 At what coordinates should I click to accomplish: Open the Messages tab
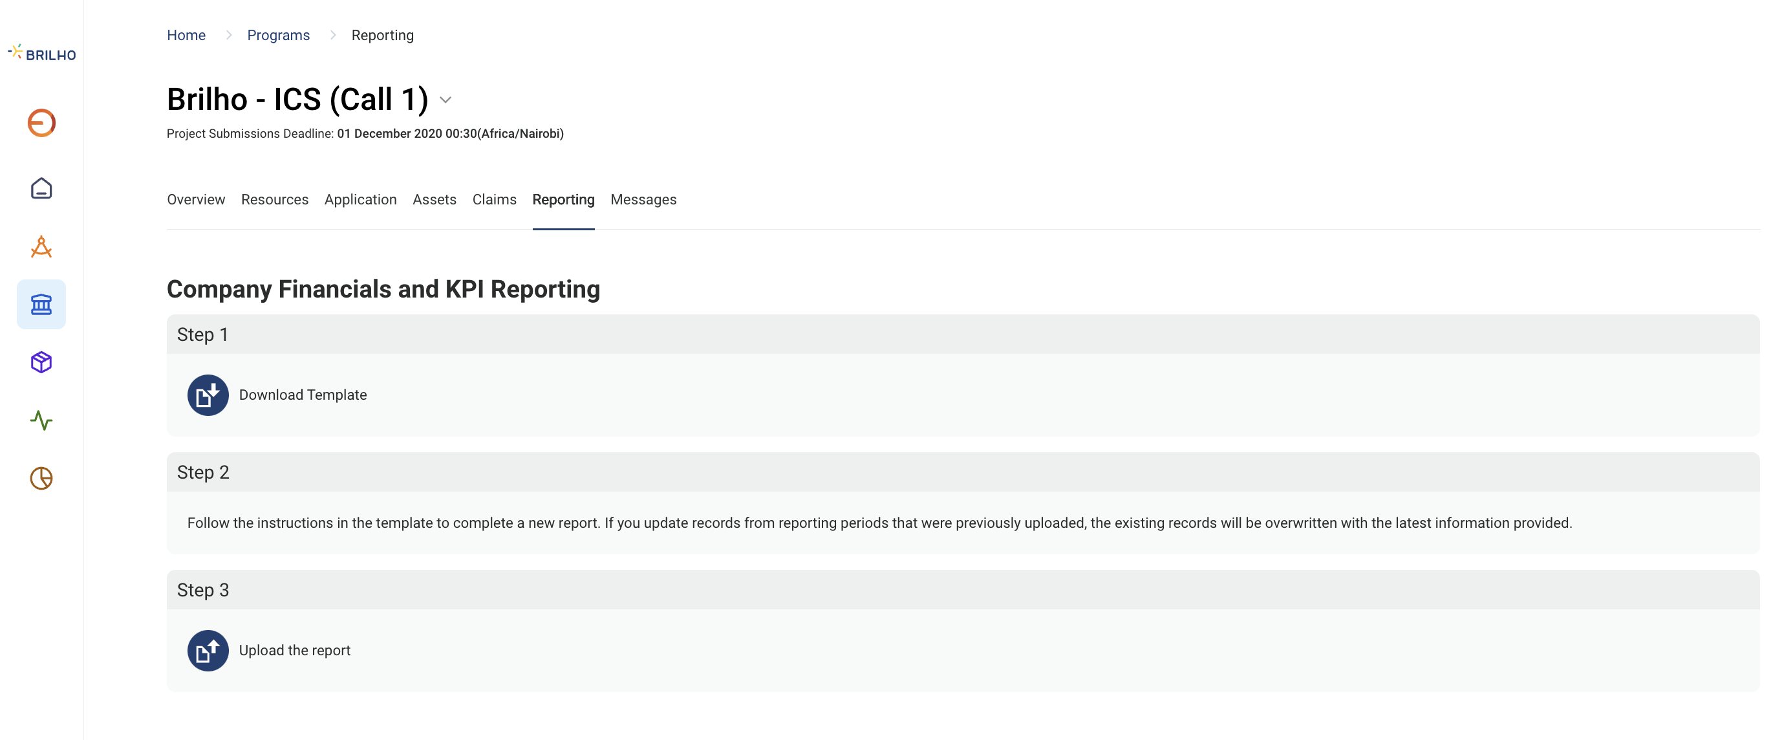pos(643,200)
